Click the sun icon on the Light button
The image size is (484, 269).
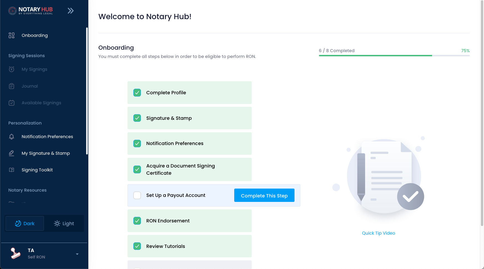click(57, 224)
